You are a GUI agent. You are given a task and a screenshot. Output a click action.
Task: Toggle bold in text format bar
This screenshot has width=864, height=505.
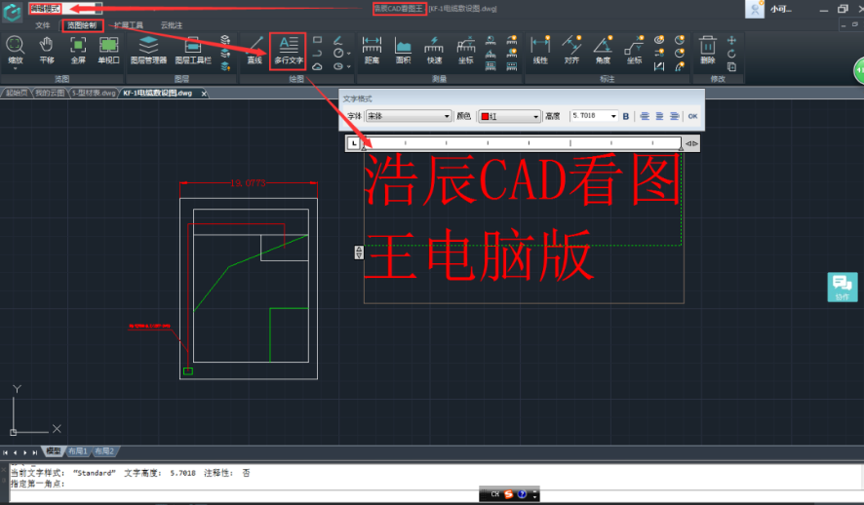pyautogui.click(x=626, y=116)
